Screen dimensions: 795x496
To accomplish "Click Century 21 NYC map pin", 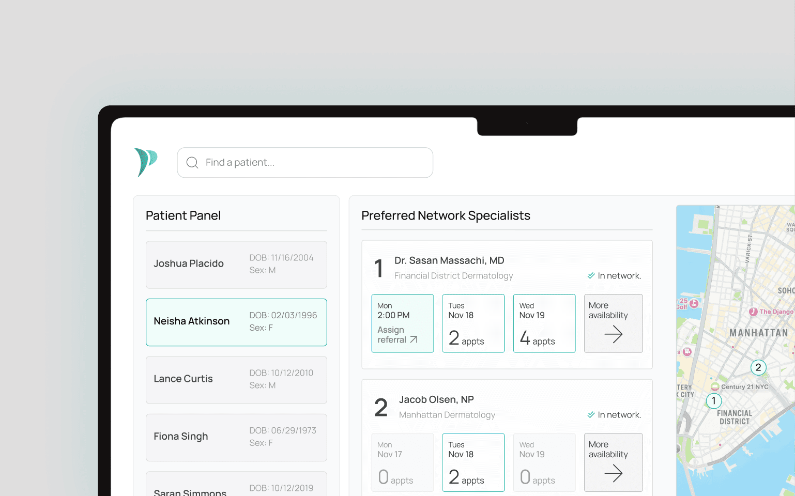I will (715, 386).
